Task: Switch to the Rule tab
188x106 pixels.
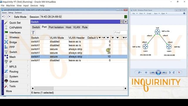Action: click(85, 27)
